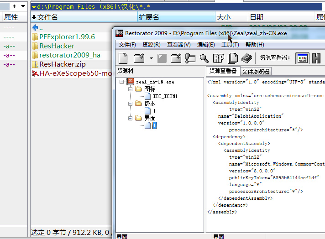The image size is (325, 239).
Task: Sort by the 文件名 column header
Action: click(x=84, y=17)
